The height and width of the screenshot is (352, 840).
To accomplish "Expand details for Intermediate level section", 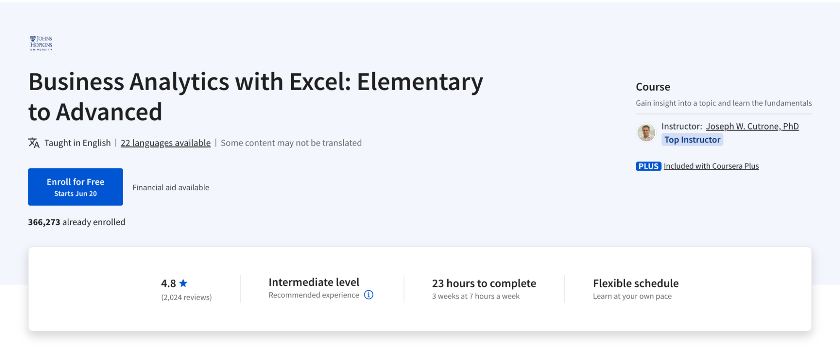I will 313,282.
